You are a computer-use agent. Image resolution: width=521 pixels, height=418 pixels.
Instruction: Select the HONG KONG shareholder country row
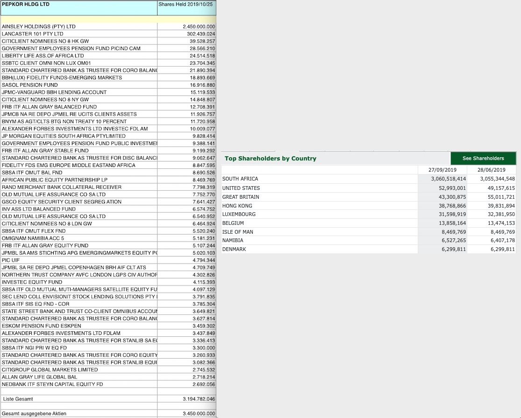(x=236, y=205)
